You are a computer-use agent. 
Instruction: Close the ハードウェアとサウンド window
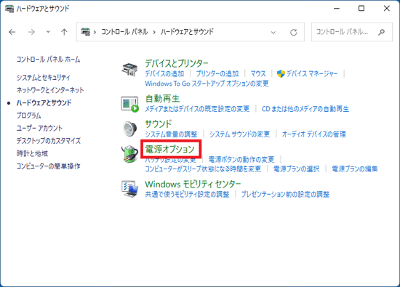tap(386, 9)
